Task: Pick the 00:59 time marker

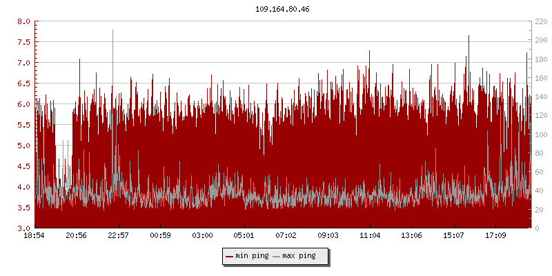Action: click(160, 236)
